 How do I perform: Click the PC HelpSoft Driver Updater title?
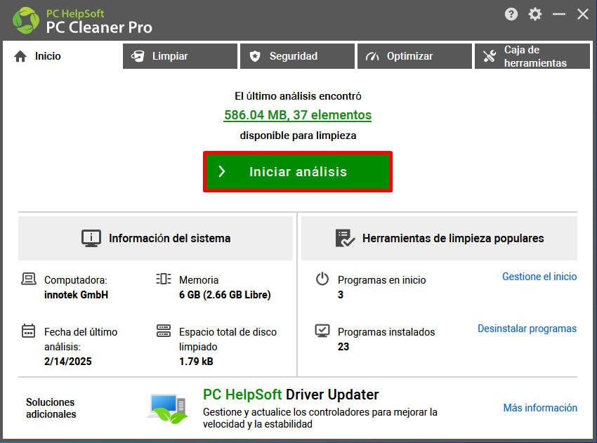[x=291, y=395]
